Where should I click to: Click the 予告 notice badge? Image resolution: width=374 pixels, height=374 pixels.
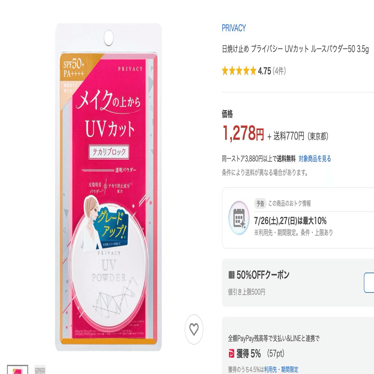click(x=260, y=203)
